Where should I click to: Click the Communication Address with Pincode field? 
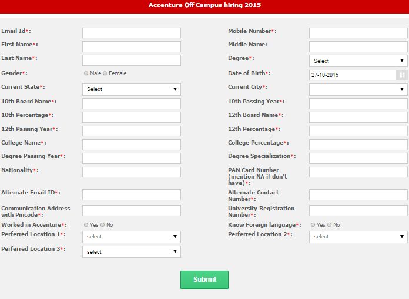click(x=132, y=211)
